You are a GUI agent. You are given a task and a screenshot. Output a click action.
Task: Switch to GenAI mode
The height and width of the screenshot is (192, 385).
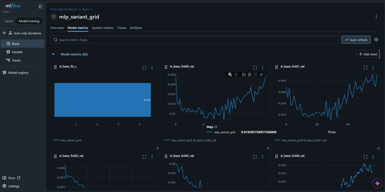pos(9,21)
